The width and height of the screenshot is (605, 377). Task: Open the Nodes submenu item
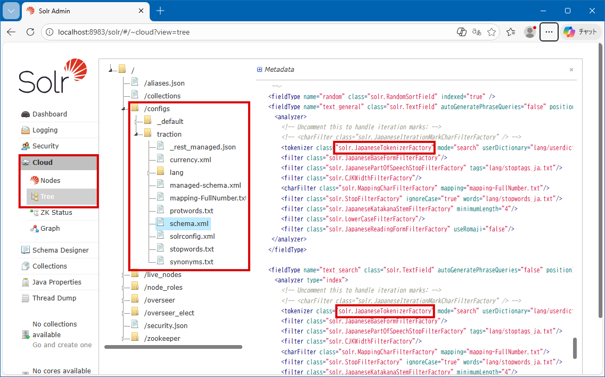pos(50,181)
